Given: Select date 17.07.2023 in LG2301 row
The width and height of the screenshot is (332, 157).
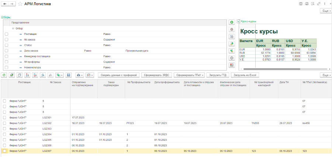Looking at the screenshot, I should tap(78, 117).
